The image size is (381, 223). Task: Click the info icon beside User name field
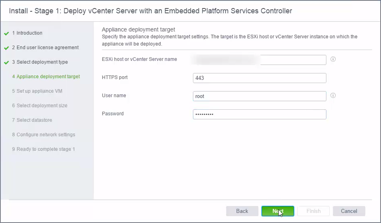point(333,96)
